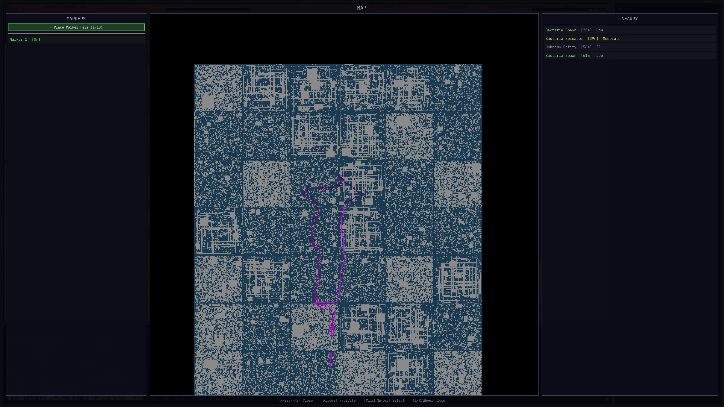Click the green marker icon on the map
The width and height of the screenshot is (724, 407).
coord(331,200)
